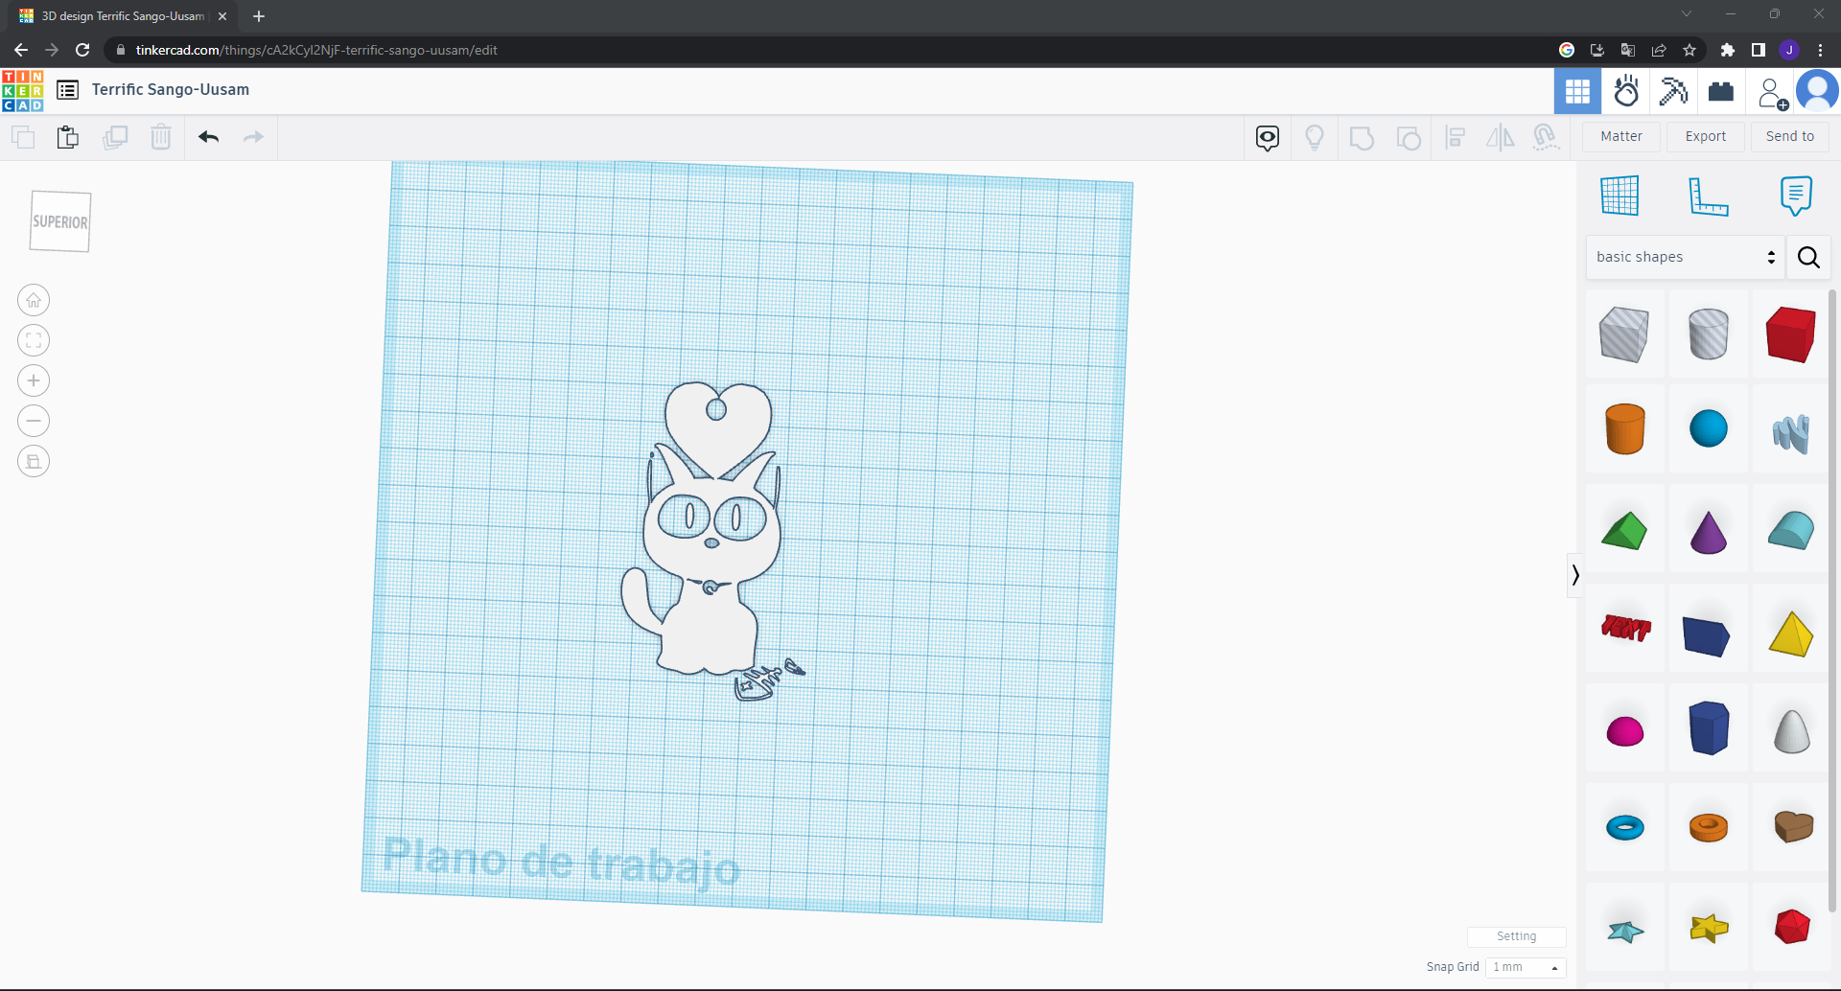Redo the last action
The height and width of the screenshot is (991, 1841).
[x=253, y=137]
